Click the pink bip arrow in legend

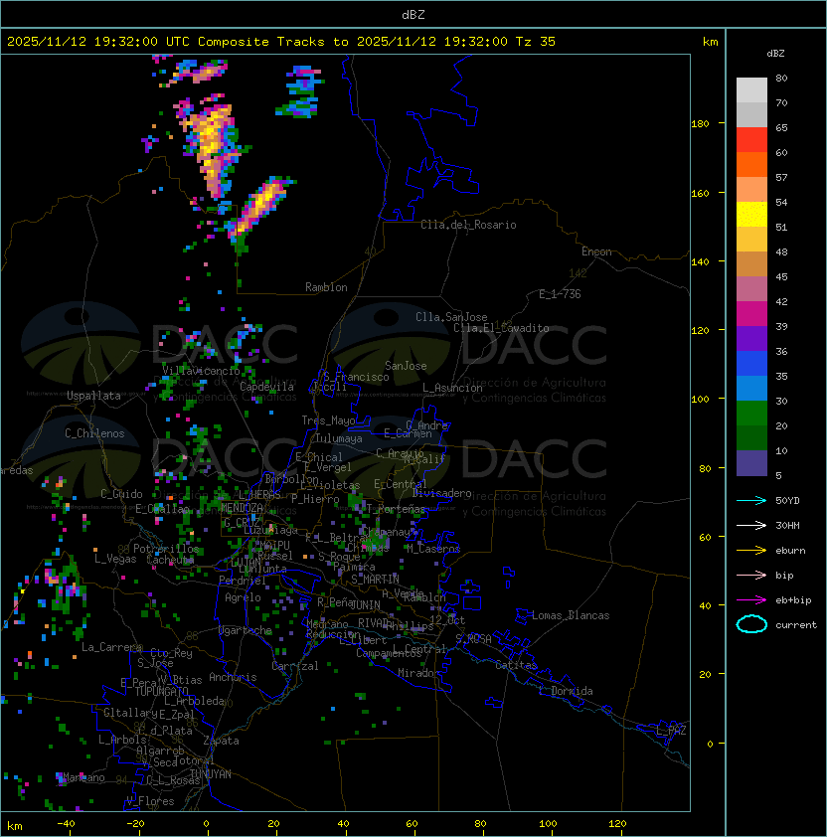pos(751,576)
